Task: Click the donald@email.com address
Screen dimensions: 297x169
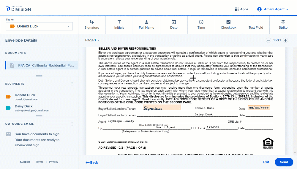Action: [x=26, y=99]
